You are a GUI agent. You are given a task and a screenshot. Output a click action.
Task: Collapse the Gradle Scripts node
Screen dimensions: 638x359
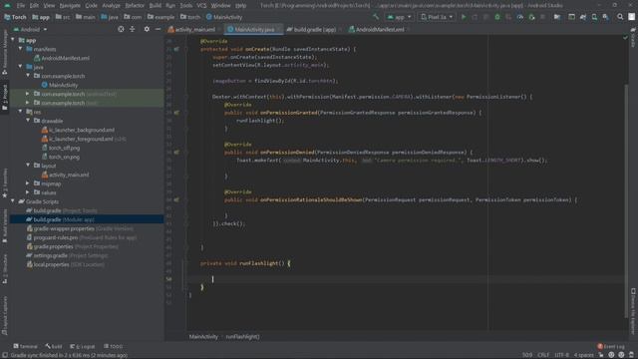(x=13, y=201)
